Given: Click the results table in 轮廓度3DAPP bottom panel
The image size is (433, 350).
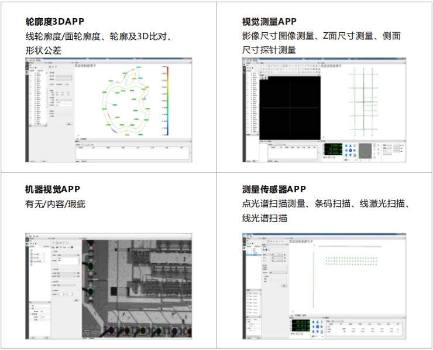Looking at the screenshot, I should pos(133,152).
